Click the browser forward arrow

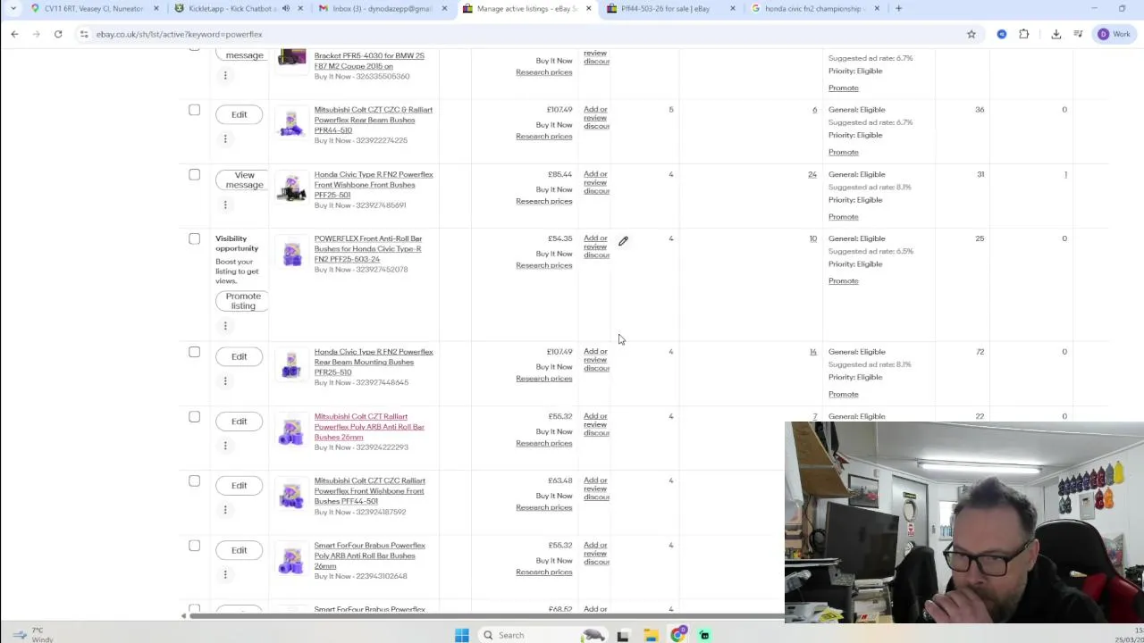pyautogui.click(x=36, y=34)
